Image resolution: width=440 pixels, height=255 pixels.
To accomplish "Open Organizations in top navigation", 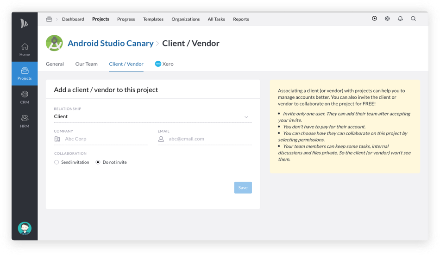I will [185, 19].
